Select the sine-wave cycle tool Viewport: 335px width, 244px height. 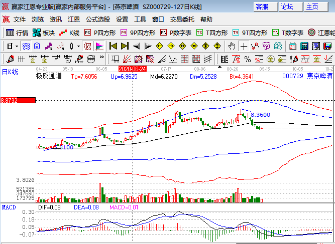(x=305, y=59)
